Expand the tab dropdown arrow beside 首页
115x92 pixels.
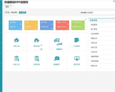pos(14,7)
